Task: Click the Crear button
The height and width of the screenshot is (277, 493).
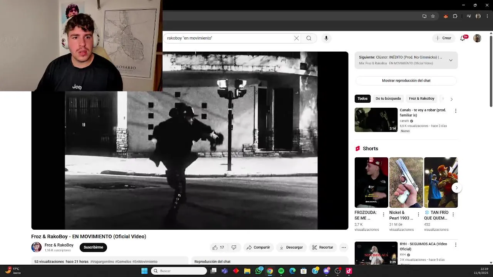Action: tap(443, 38)
